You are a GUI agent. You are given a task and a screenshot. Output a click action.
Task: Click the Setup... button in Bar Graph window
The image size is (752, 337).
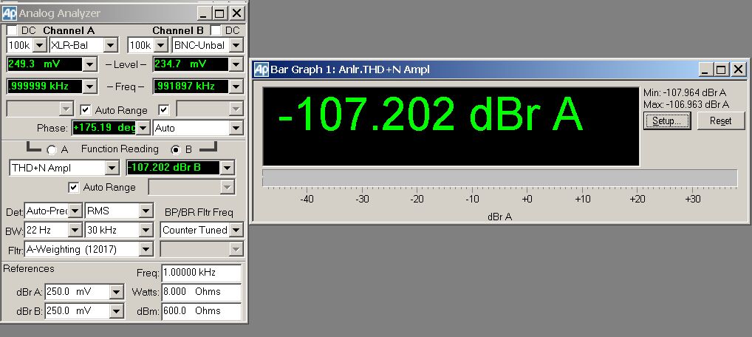pos(667,120)
